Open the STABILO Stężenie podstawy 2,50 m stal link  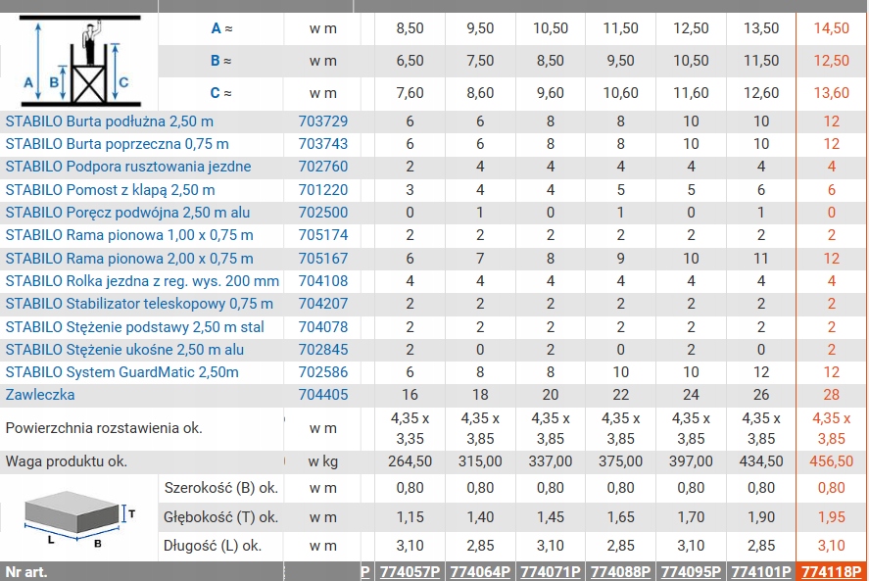[x=134, y=327]
